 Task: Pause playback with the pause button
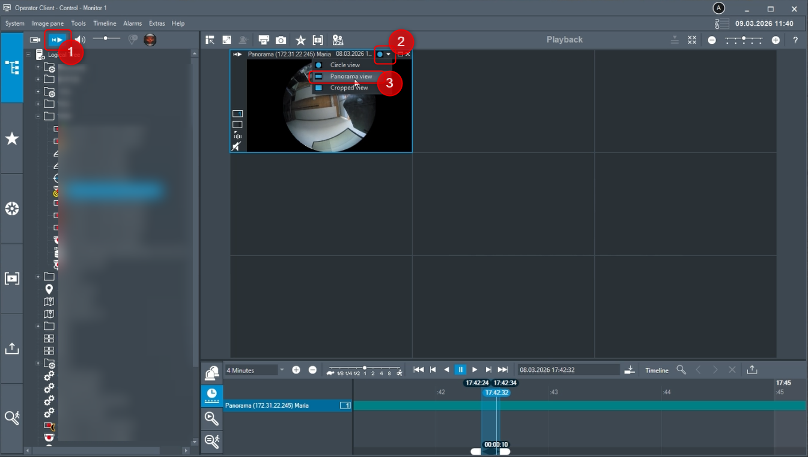click(460, 370)
